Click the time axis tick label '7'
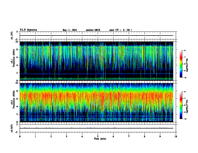198x153 pixels. [x=129, y=136]
